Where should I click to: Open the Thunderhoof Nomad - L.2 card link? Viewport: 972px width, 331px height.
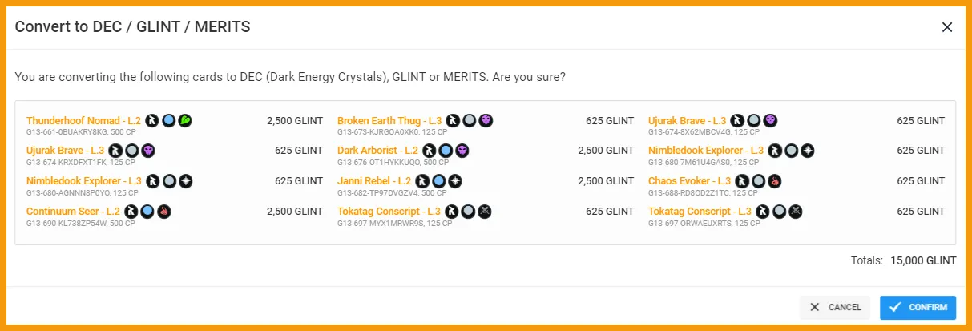(83, 121)
